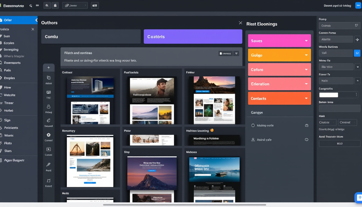Open the Vimw-Fit dropdown in the right panel
This screenshot has height=207, width=362.
point(358,67)
